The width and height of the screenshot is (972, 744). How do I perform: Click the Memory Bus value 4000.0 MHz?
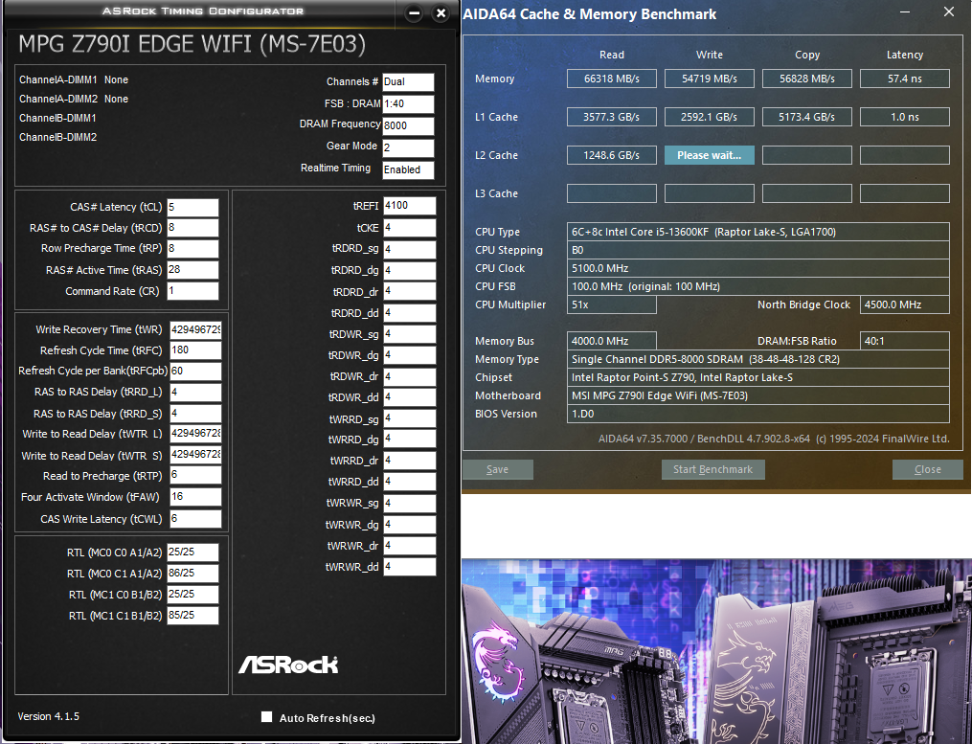(x=611, y=341)
